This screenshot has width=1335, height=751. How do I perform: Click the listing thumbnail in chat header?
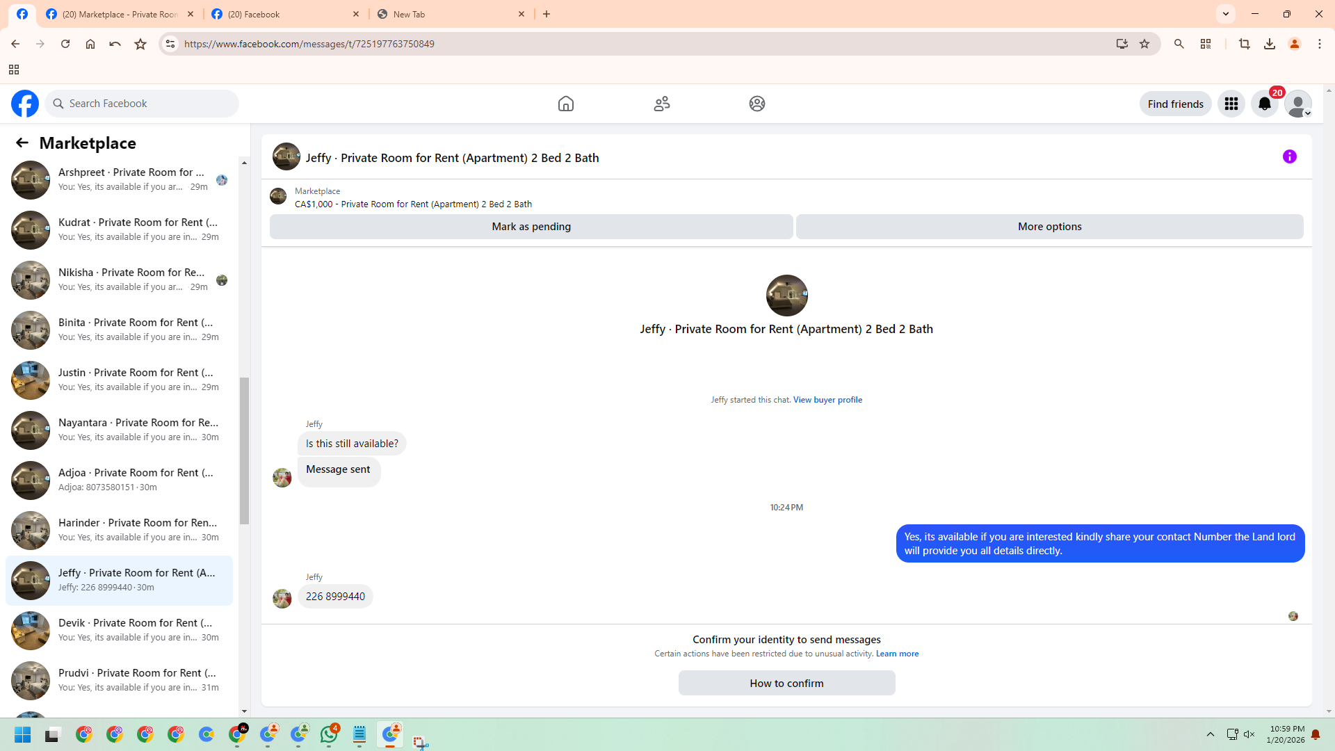(x=286, y=156)
